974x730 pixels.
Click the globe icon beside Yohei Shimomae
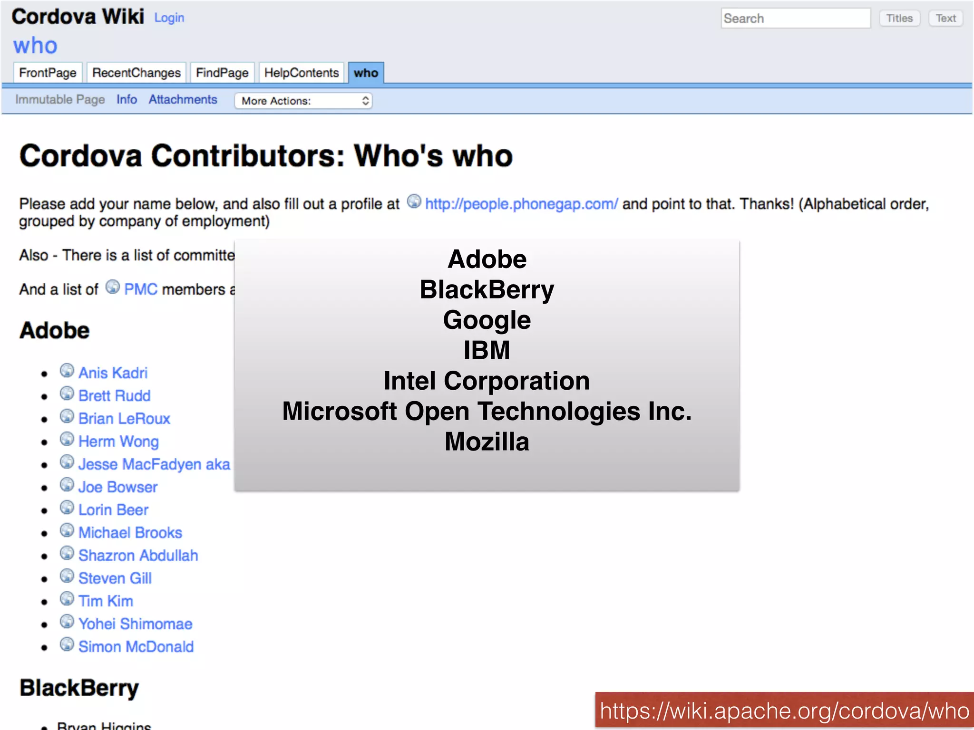(x=67, y=622)
